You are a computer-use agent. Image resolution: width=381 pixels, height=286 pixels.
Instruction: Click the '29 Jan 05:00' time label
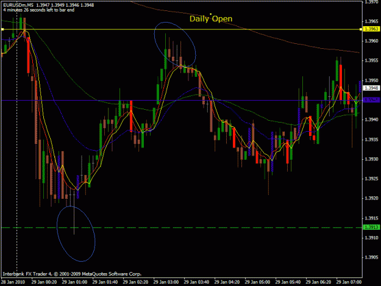(x=258, y=282)
